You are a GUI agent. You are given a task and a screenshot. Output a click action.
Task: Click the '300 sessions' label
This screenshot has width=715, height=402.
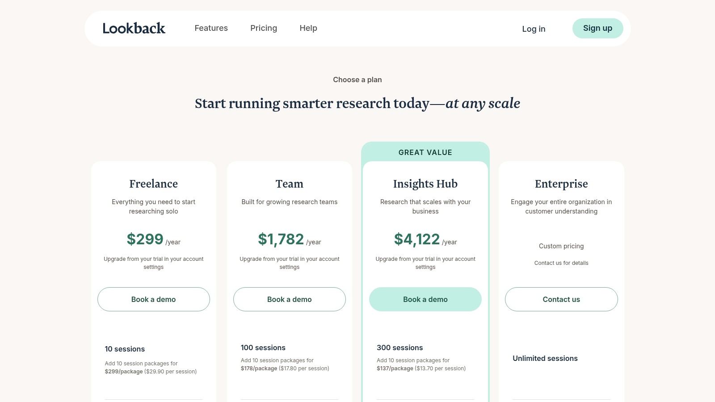coord(400,348)
